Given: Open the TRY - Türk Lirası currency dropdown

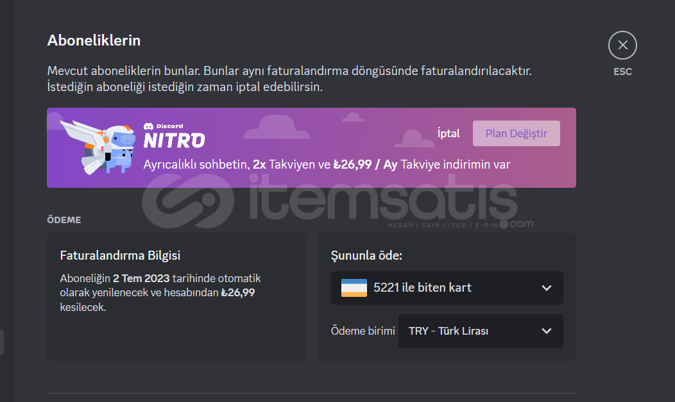Looking at the screenshot, I should (481, 331).
